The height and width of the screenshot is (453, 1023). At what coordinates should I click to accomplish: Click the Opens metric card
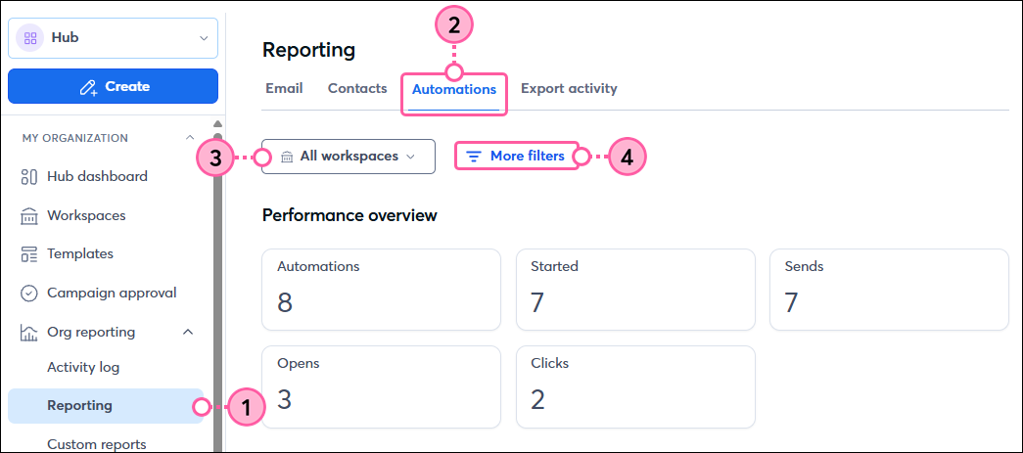tap(381, 386)
